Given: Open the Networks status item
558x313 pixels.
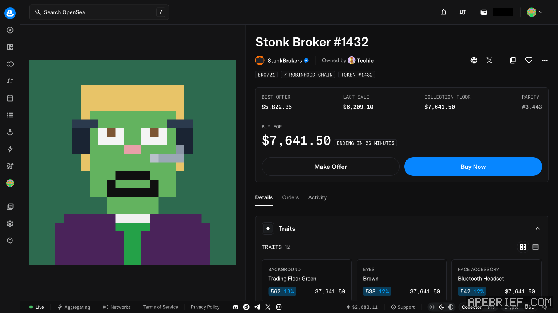Looking at the screenshot, I should point(117,307).
